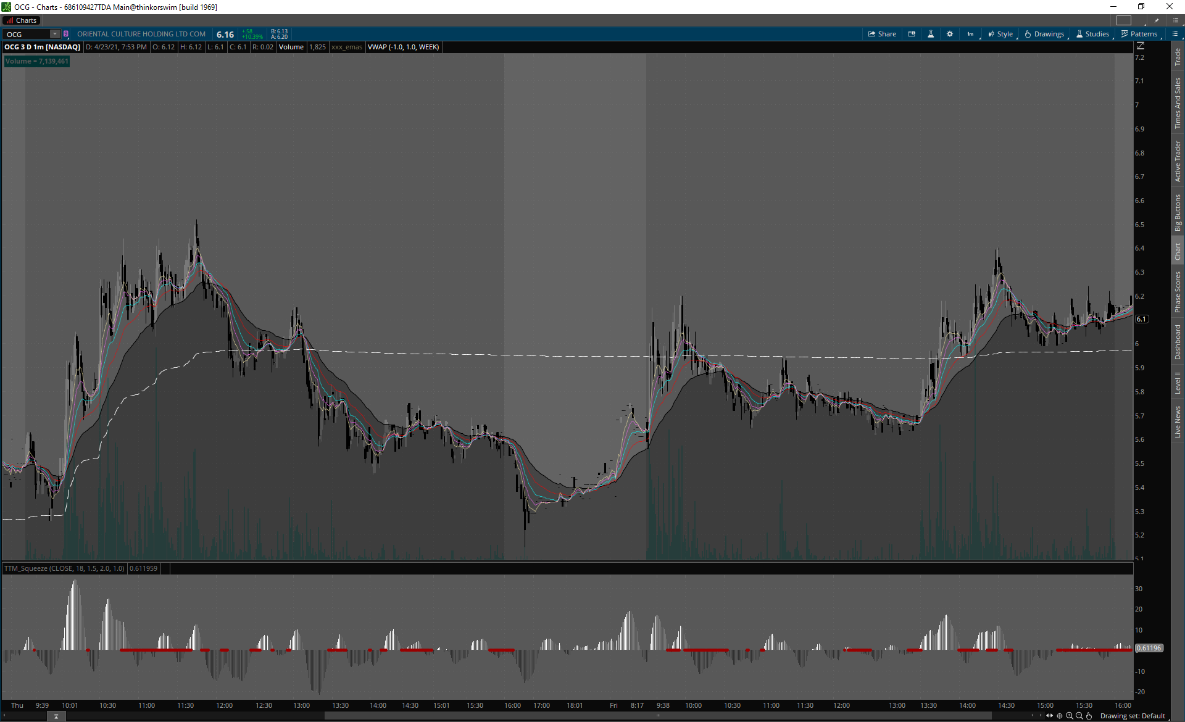This screenshot has height=722, width=1185.
Task: Click zoom out magnifier icon
Action: [1079, 716]
